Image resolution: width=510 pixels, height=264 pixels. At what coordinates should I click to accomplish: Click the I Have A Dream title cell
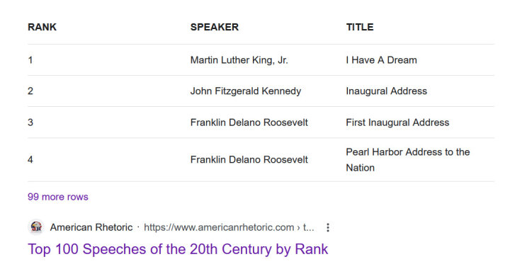point(381,60)
